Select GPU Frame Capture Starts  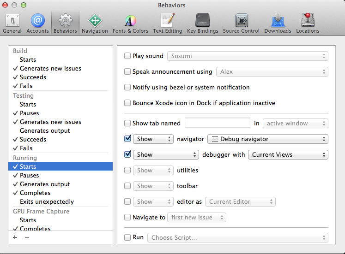(x=61, y=220)
